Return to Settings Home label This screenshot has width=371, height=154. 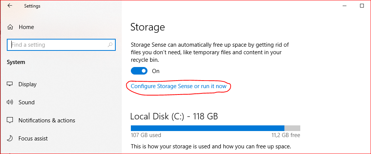click(x=26, y=27)
